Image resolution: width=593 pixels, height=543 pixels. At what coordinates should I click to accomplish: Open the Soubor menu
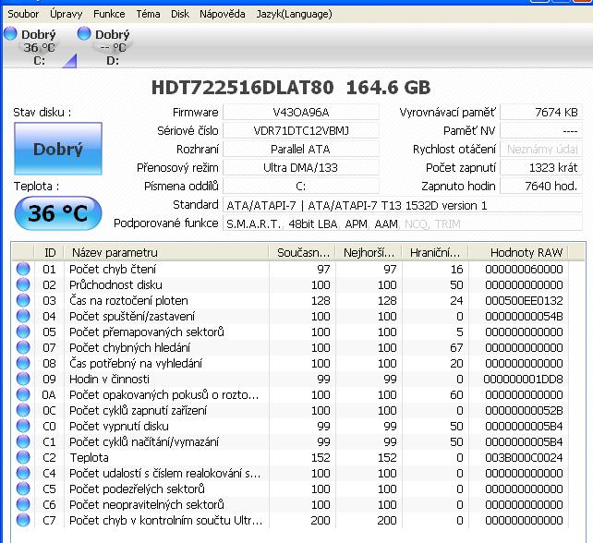[x=23, y=14]
